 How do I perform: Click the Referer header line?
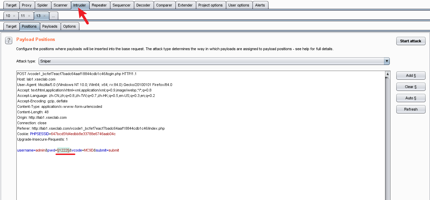pyautogui.click(x=91, y=128)
